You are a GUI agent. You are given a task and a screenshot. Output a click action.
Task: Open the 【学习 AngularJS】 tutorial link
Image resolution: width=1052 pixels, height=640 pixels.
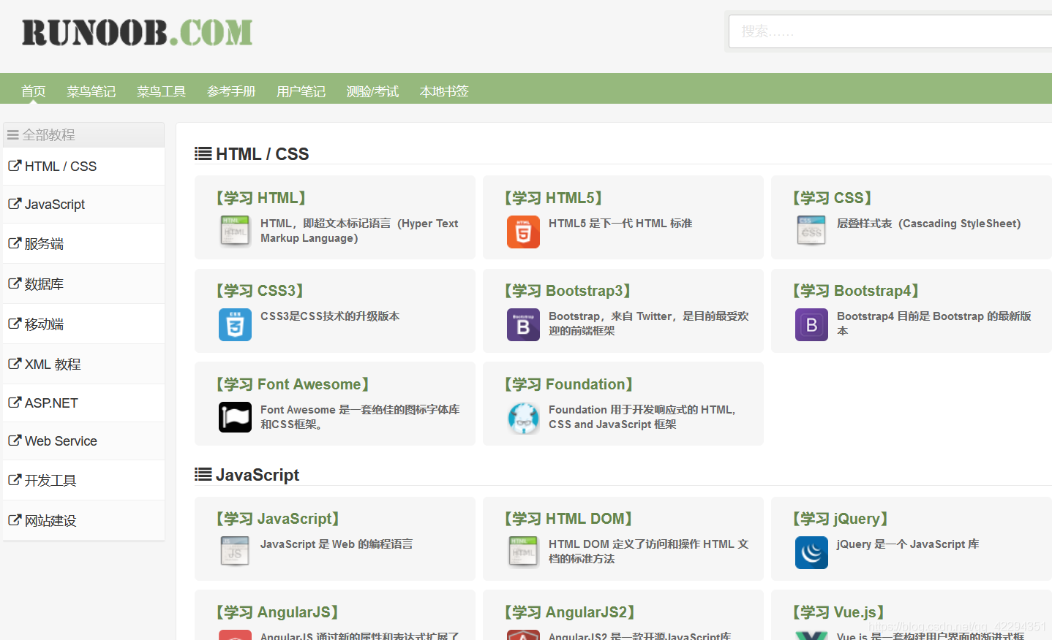pos(277,612)
